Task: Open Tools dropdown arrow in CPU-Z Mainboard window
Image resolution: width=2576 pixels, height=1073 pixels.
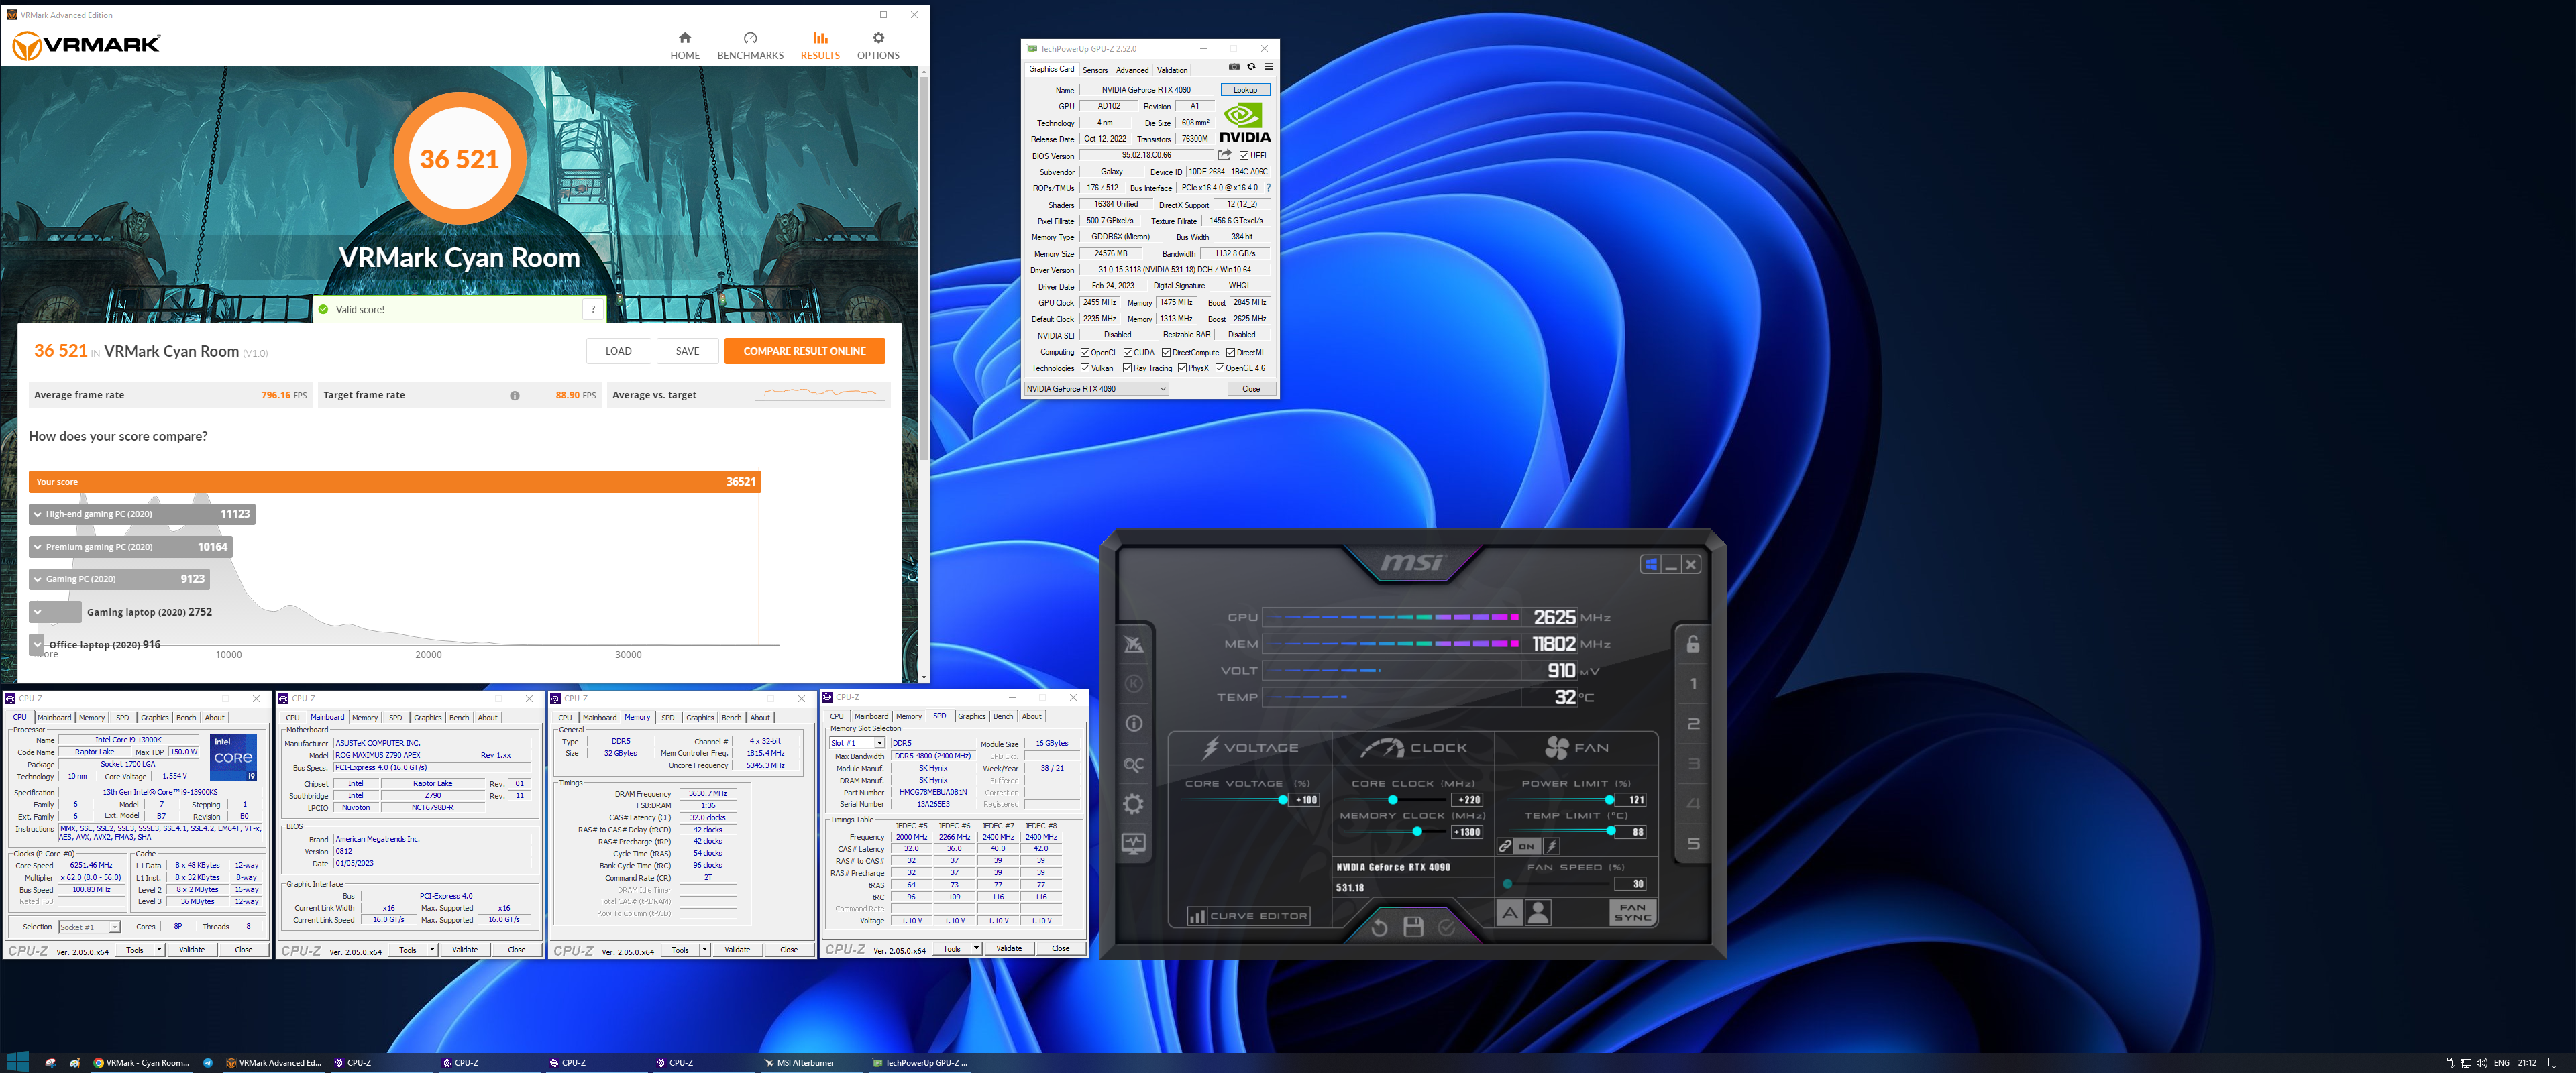Action: (432, 950)
